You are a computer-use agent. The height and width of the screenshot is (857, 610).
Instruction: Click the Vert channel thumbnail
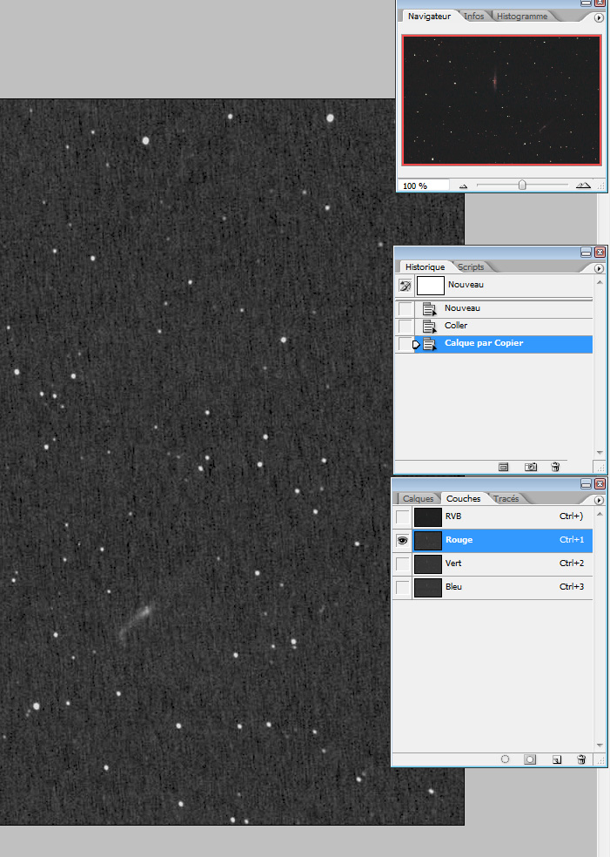[x=427, y=564]
